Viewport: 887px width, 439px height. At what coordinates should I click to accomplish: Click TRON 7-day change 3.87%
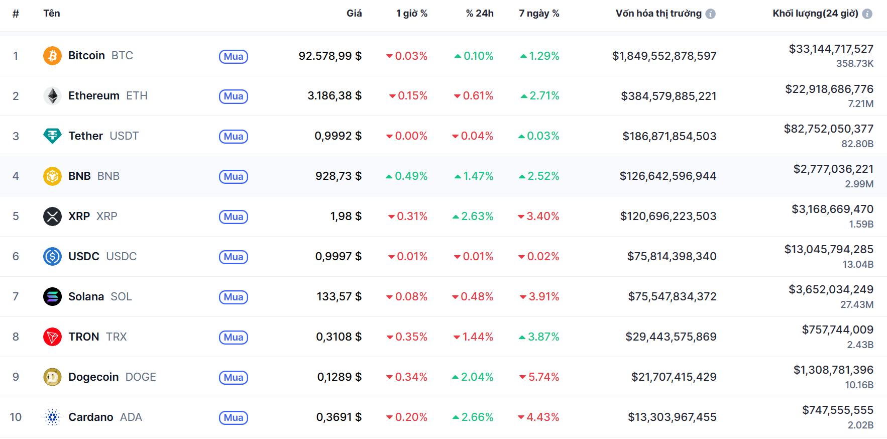coord(539,337)
